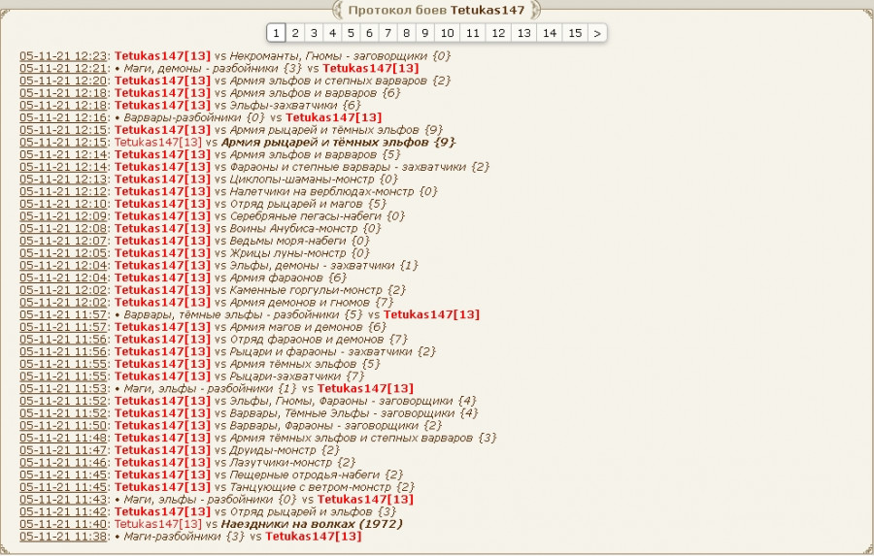
Task: Open battle dated 05-11-21 11:43
Action: [63, 499]
